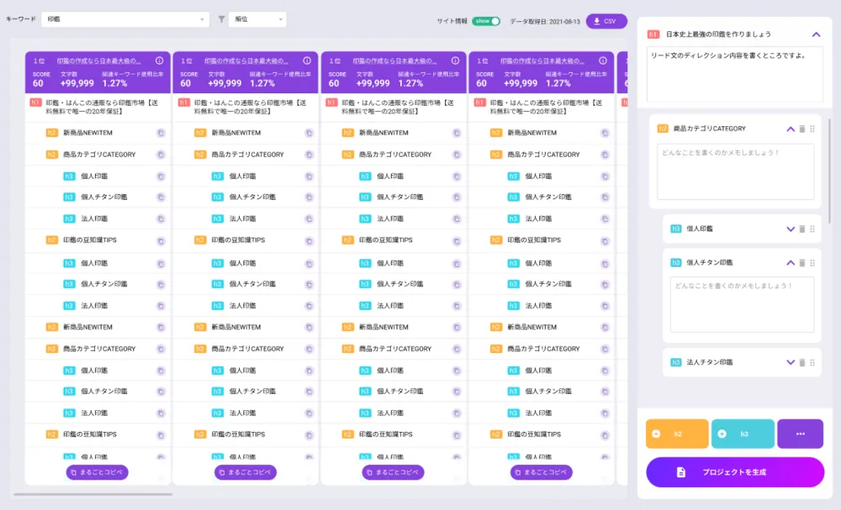
Task: Add a new h2 heading block
Action: 677,434
